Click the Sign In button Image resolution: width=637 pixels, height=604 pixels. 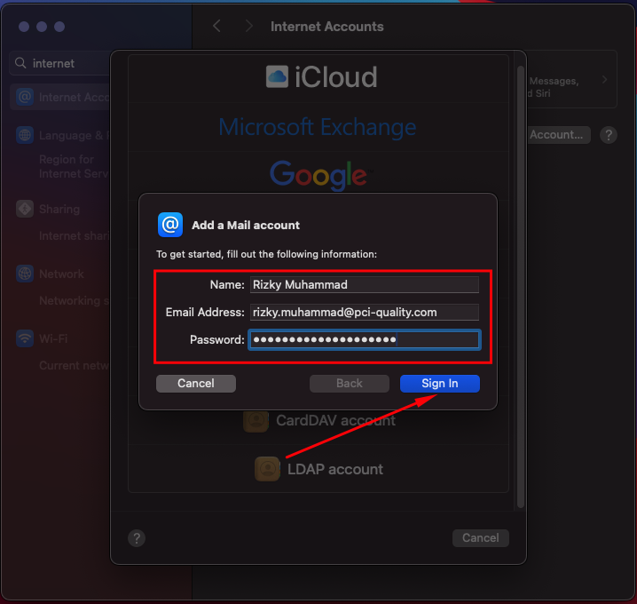point(439,384)
